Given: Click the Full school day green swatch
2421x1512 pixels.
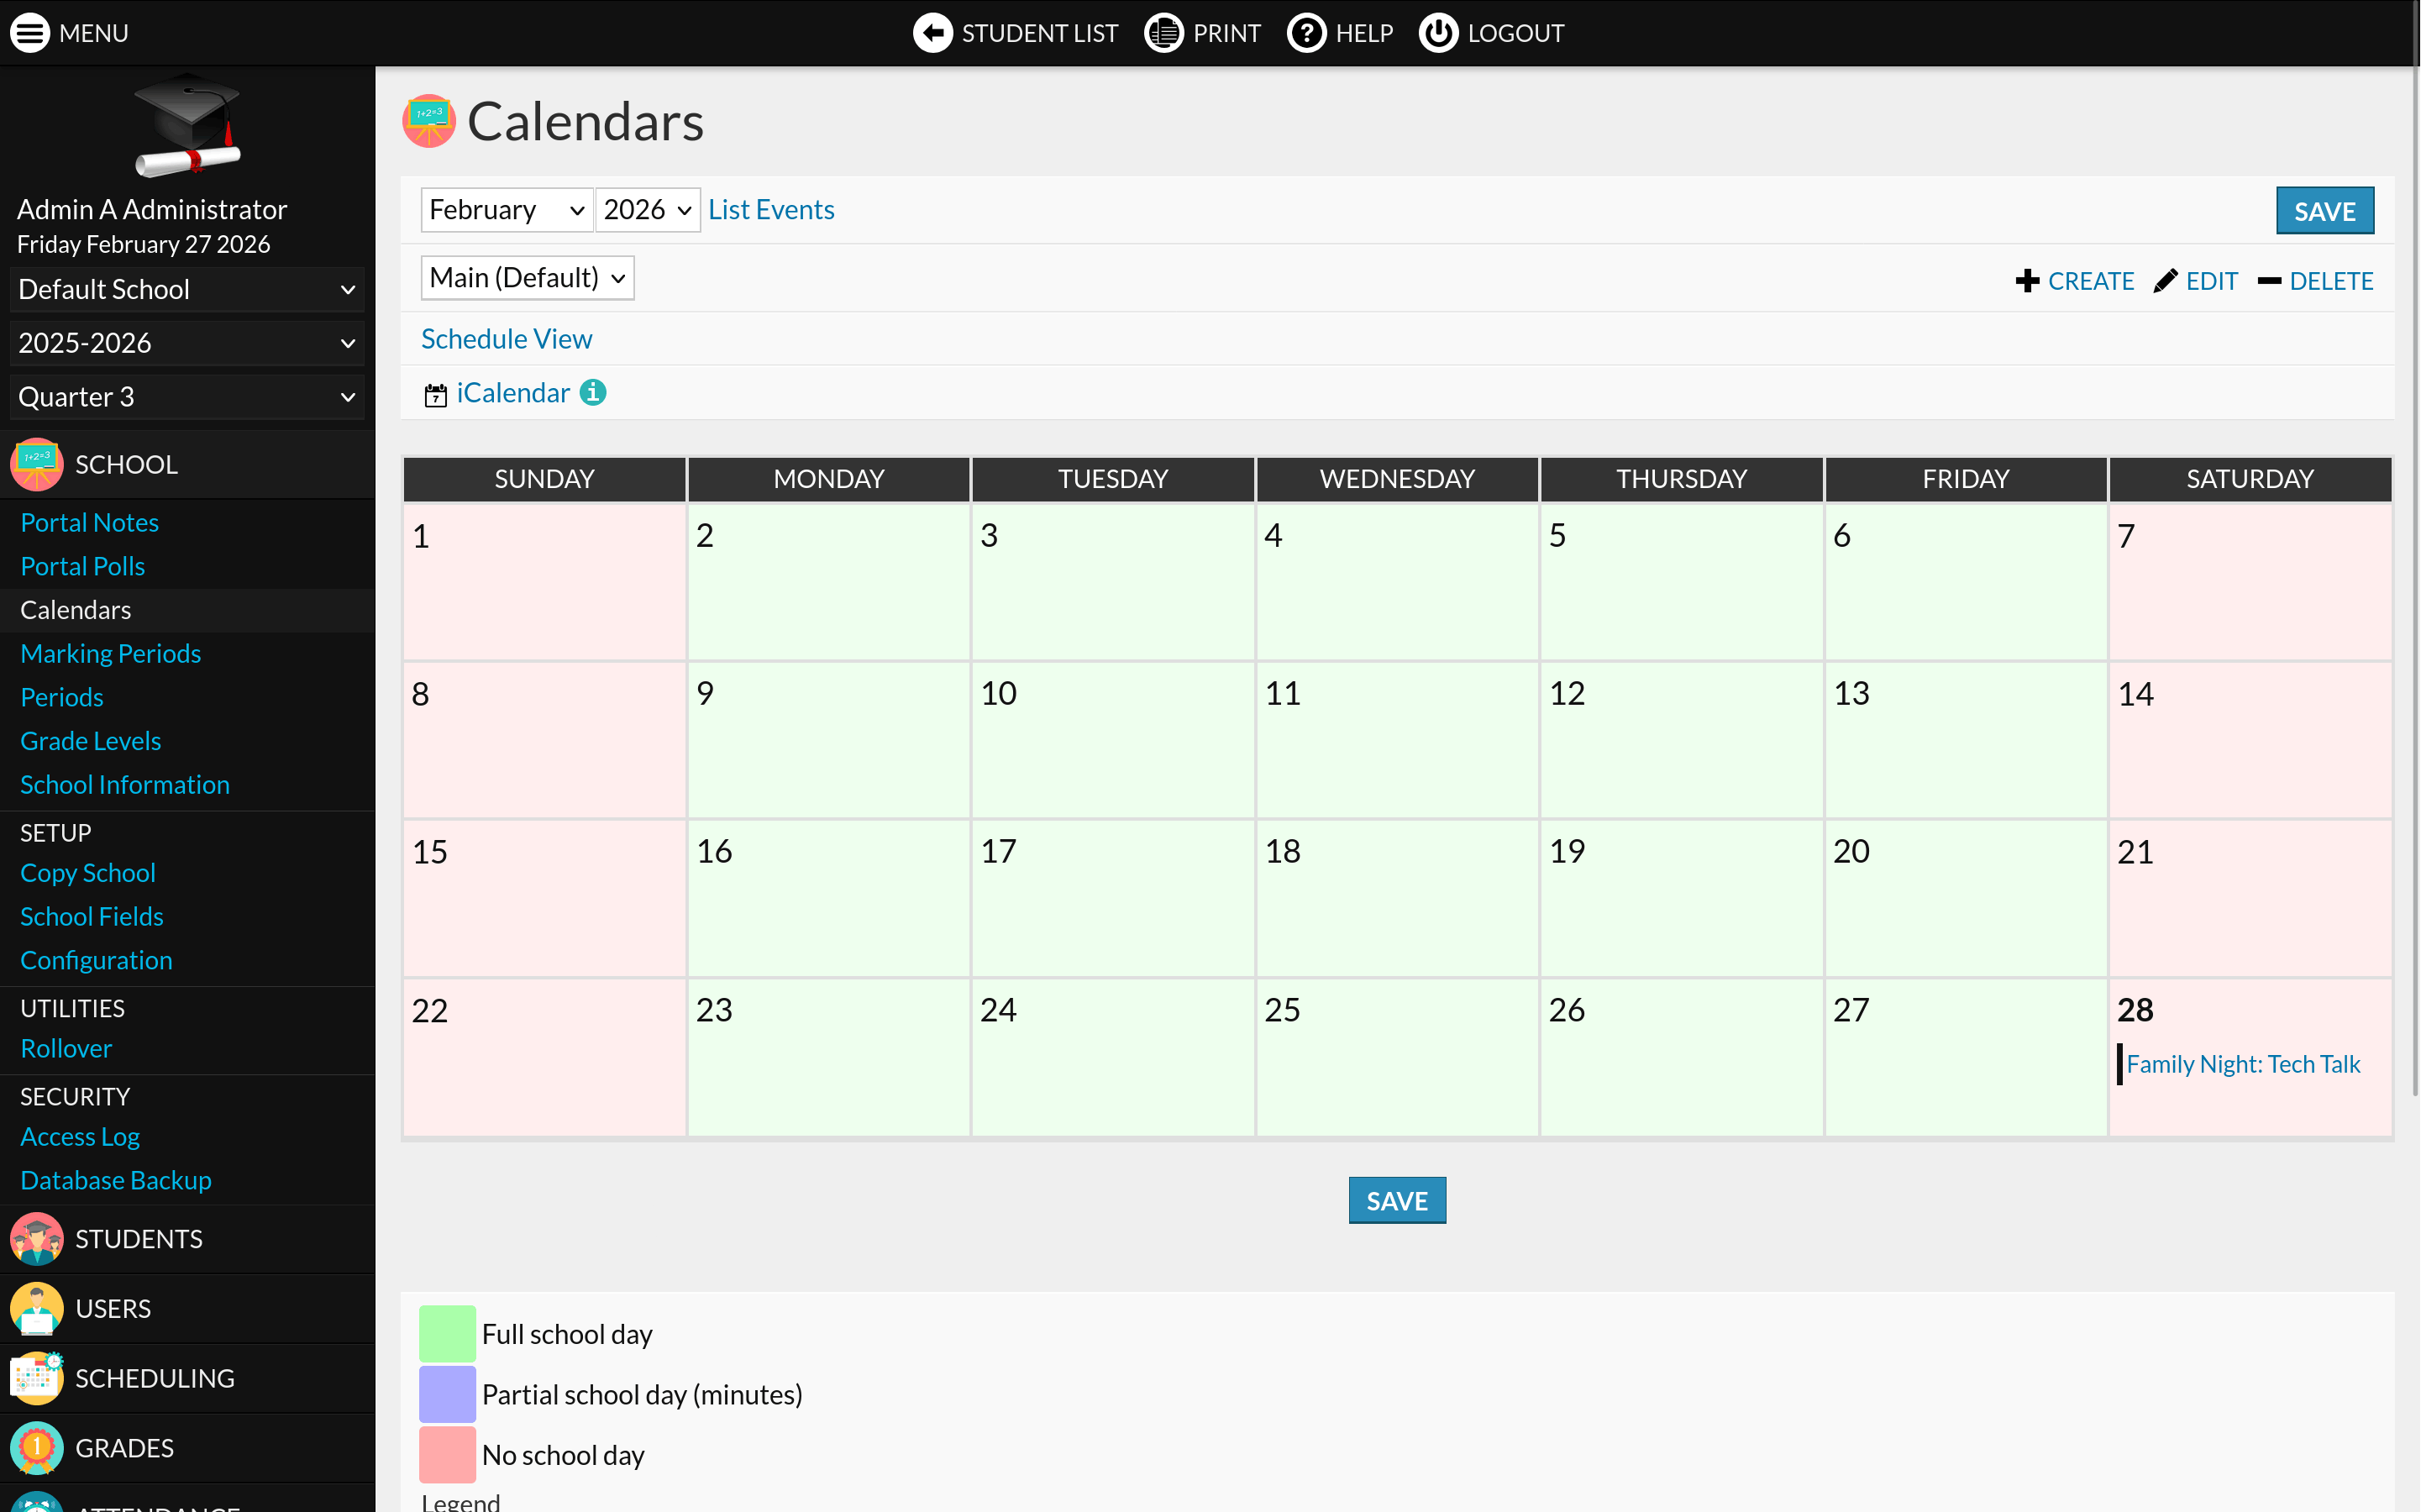Looking at the screenshot, I should coord(447,1334).
